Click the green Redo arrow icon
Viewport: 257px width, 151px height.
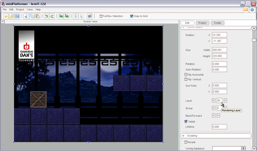pyautogui.click(x=52, y=16)
